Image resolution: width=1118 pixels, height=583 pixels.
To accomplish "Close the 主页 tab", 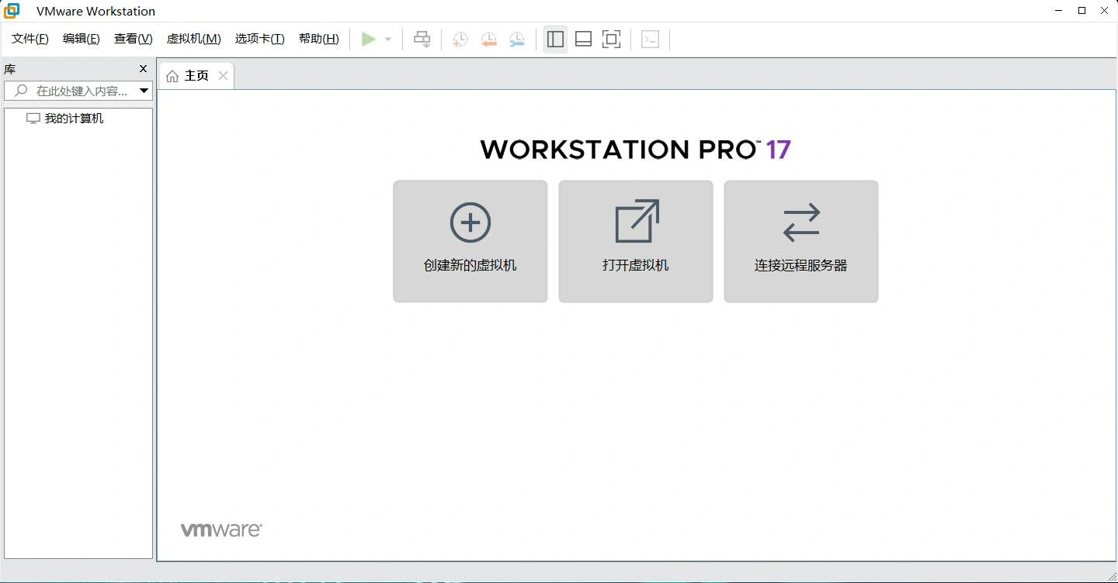I will tap(223, 75).
